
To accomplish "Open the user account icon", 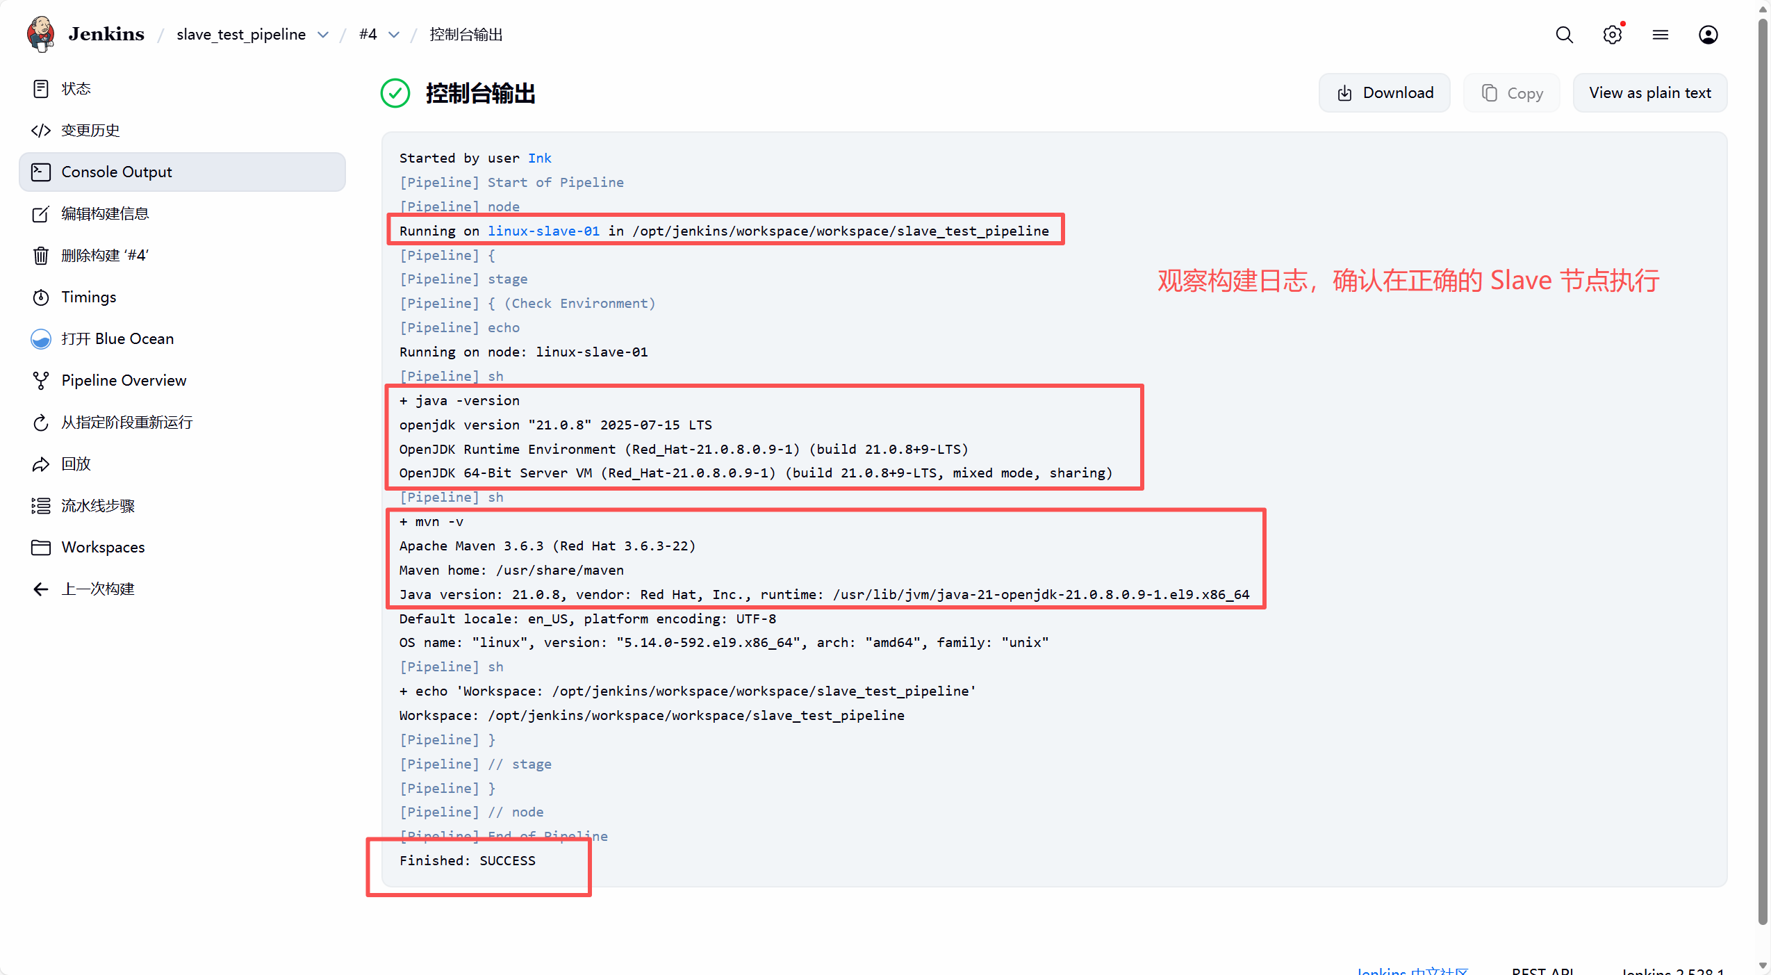I will point(1708,35).
